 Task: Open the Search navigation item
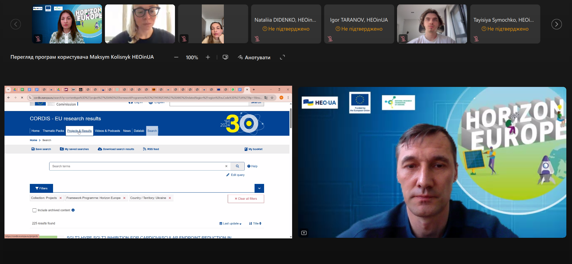(152, 131)
